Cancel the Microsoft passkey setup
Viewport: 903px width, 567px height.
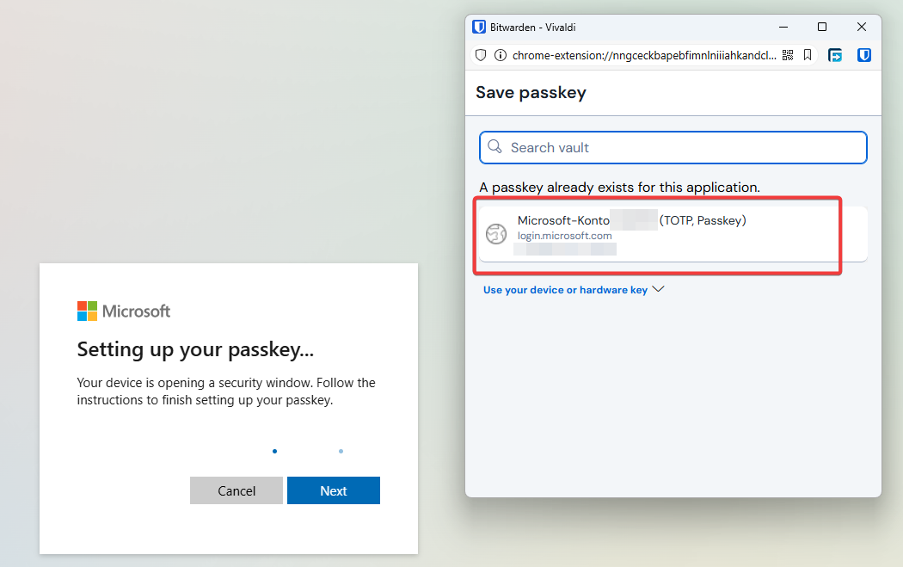pos(236,490)
